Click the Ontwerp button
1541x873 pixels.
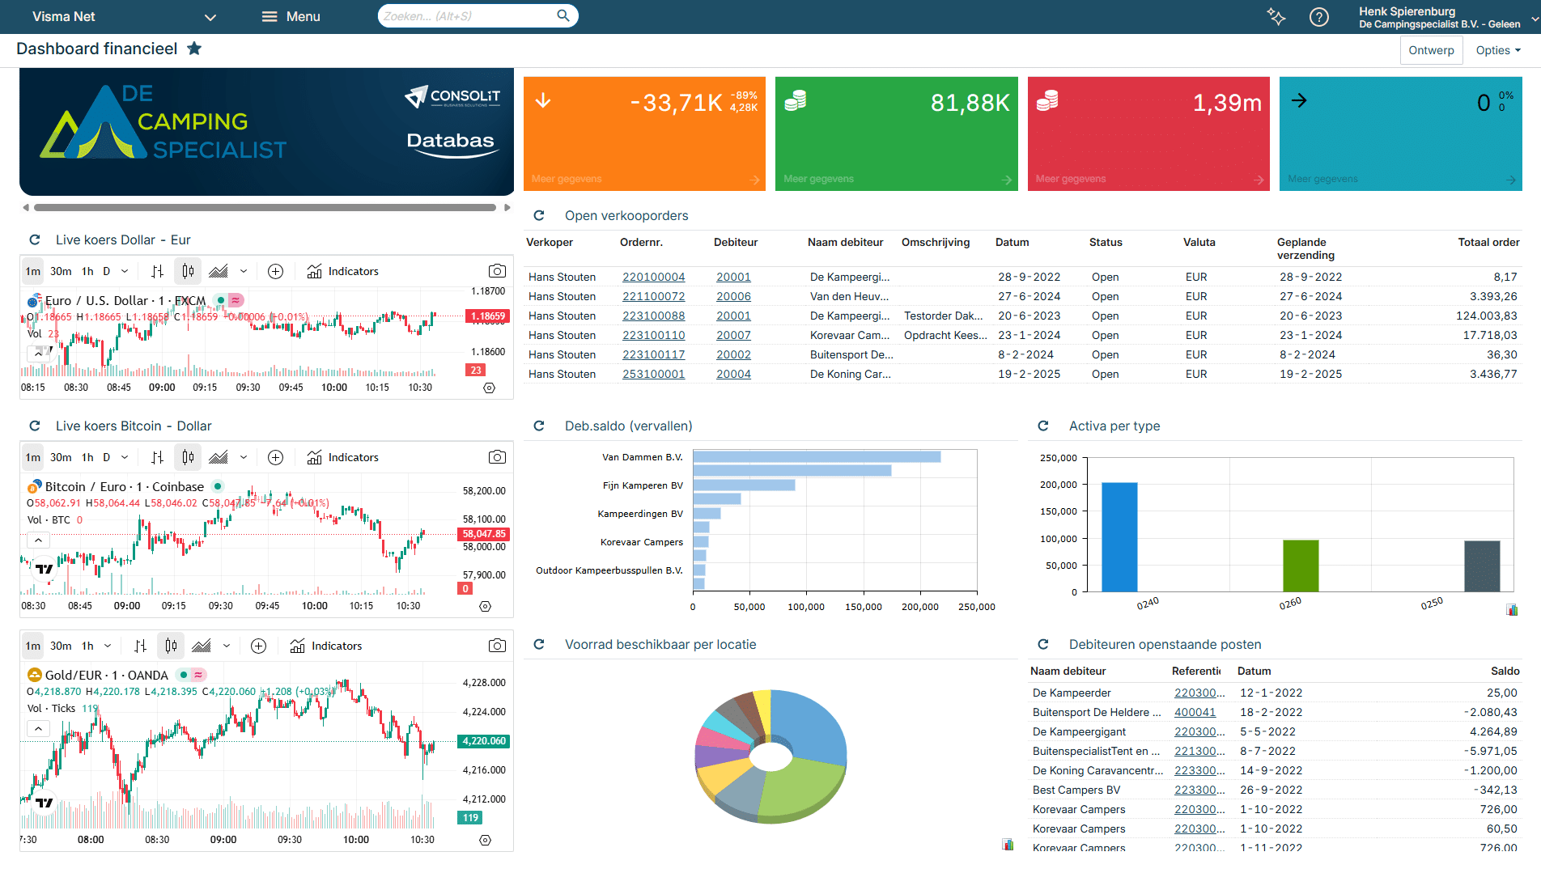point(1430,50)
